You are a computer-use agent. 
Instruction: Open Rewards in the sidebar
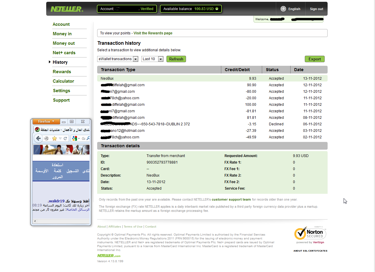tap(62, 72)
